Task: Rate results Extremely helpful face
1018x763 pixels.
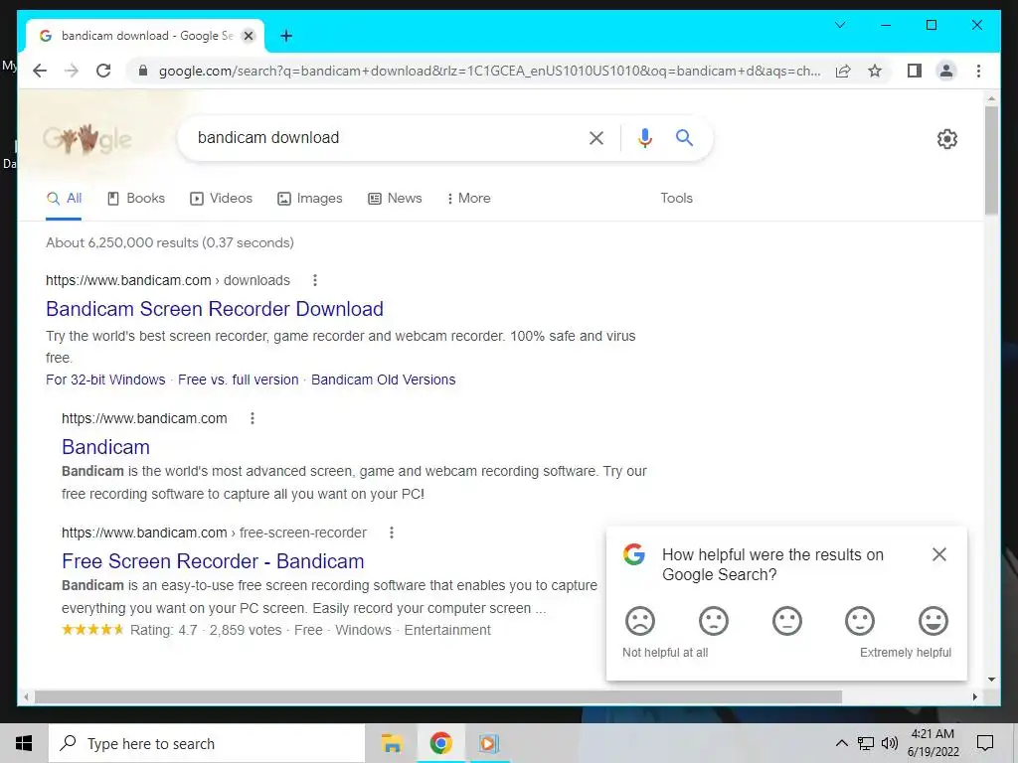Action: (933, 621)
